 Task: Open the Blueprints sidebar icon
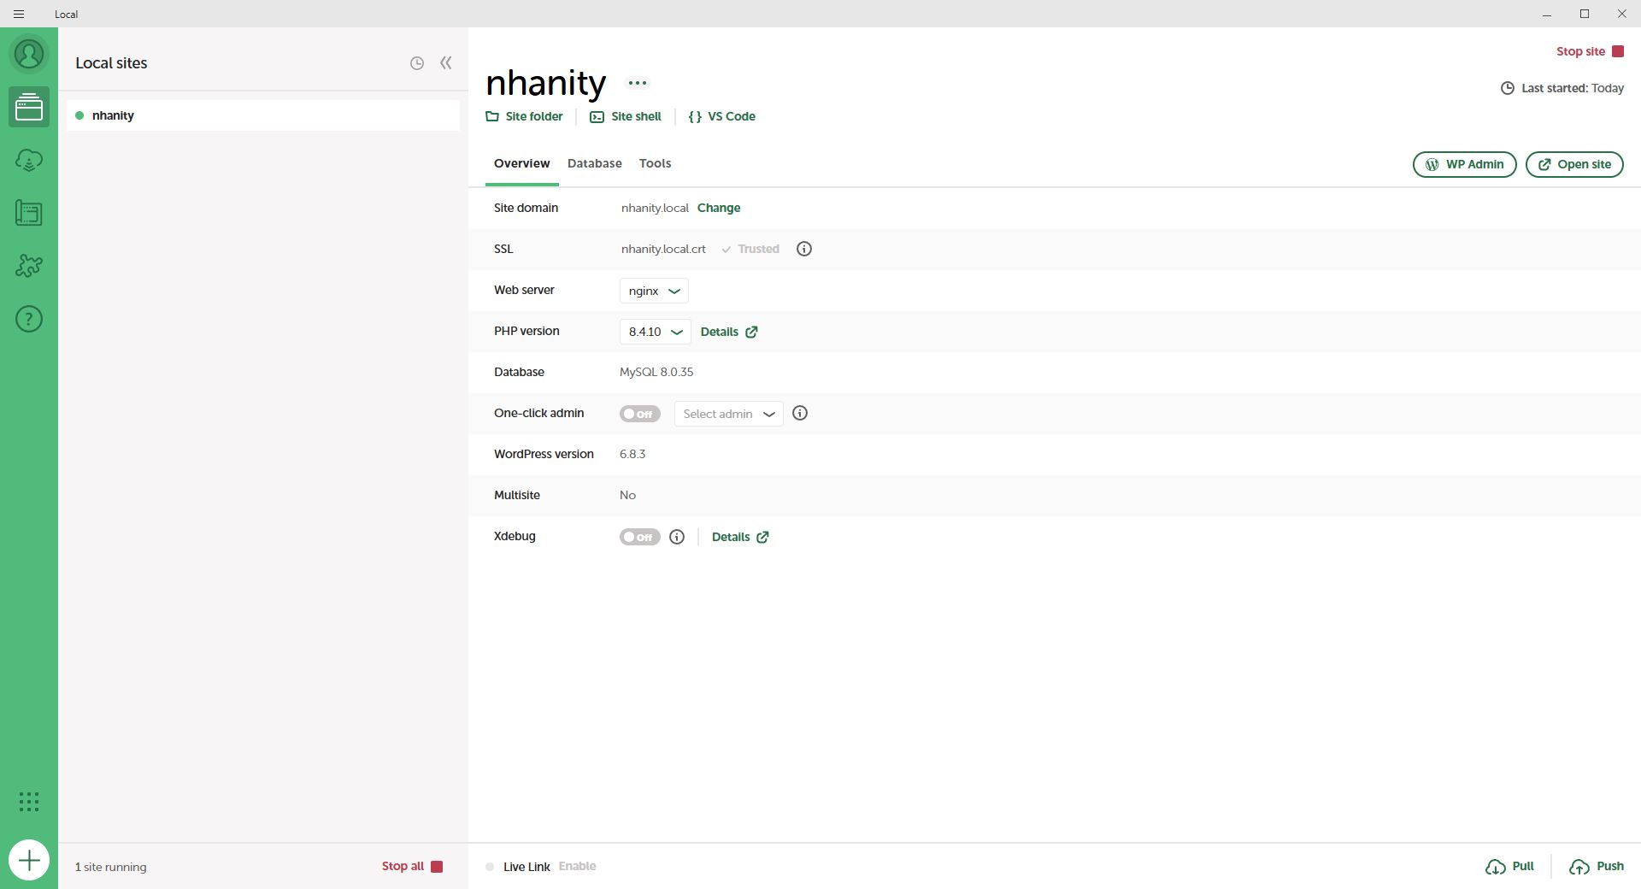(x=29, y=213)
